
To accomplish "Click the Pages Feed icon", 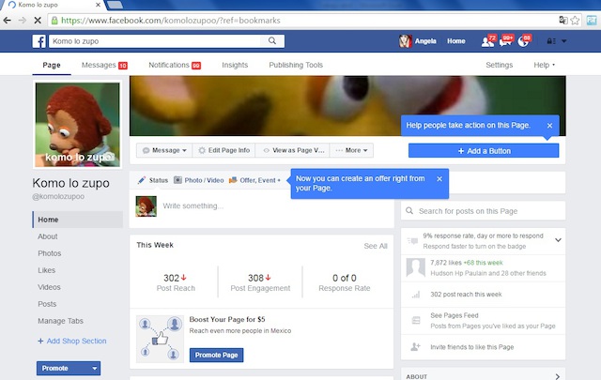I will [x=416, y=320].
